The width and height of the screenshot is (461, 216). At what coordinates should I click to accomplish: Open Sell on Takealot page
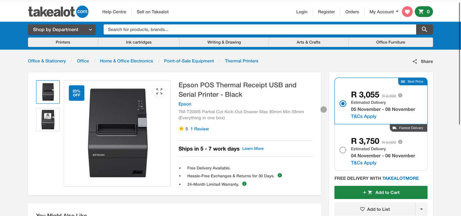pyautogui.click(x=153, y=12)
